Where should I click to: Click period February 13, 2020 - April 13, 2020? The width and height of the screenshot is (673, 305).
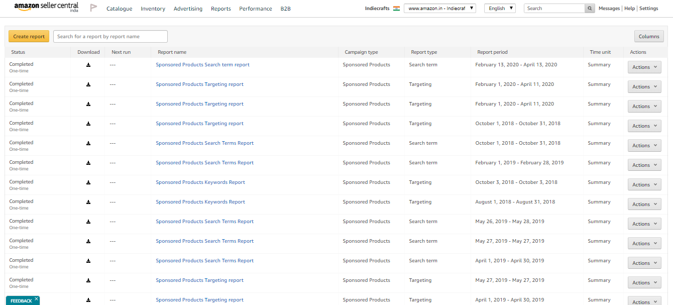tap(516, 65)
